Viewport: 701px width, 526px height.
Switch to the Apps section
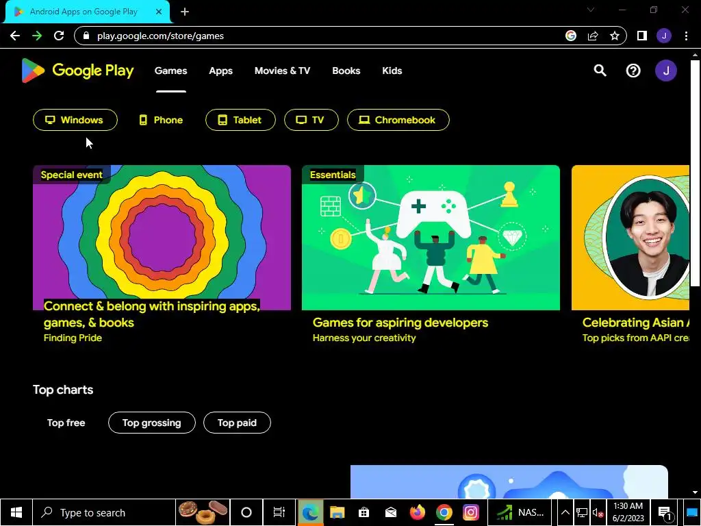tap(221, 71)
